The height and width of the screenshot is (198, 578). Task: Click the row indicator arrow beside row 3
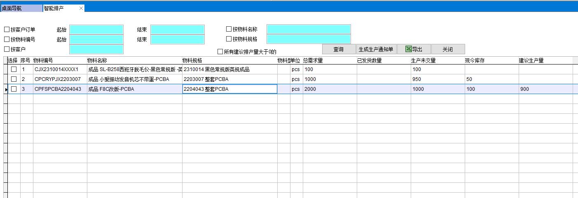6,89
